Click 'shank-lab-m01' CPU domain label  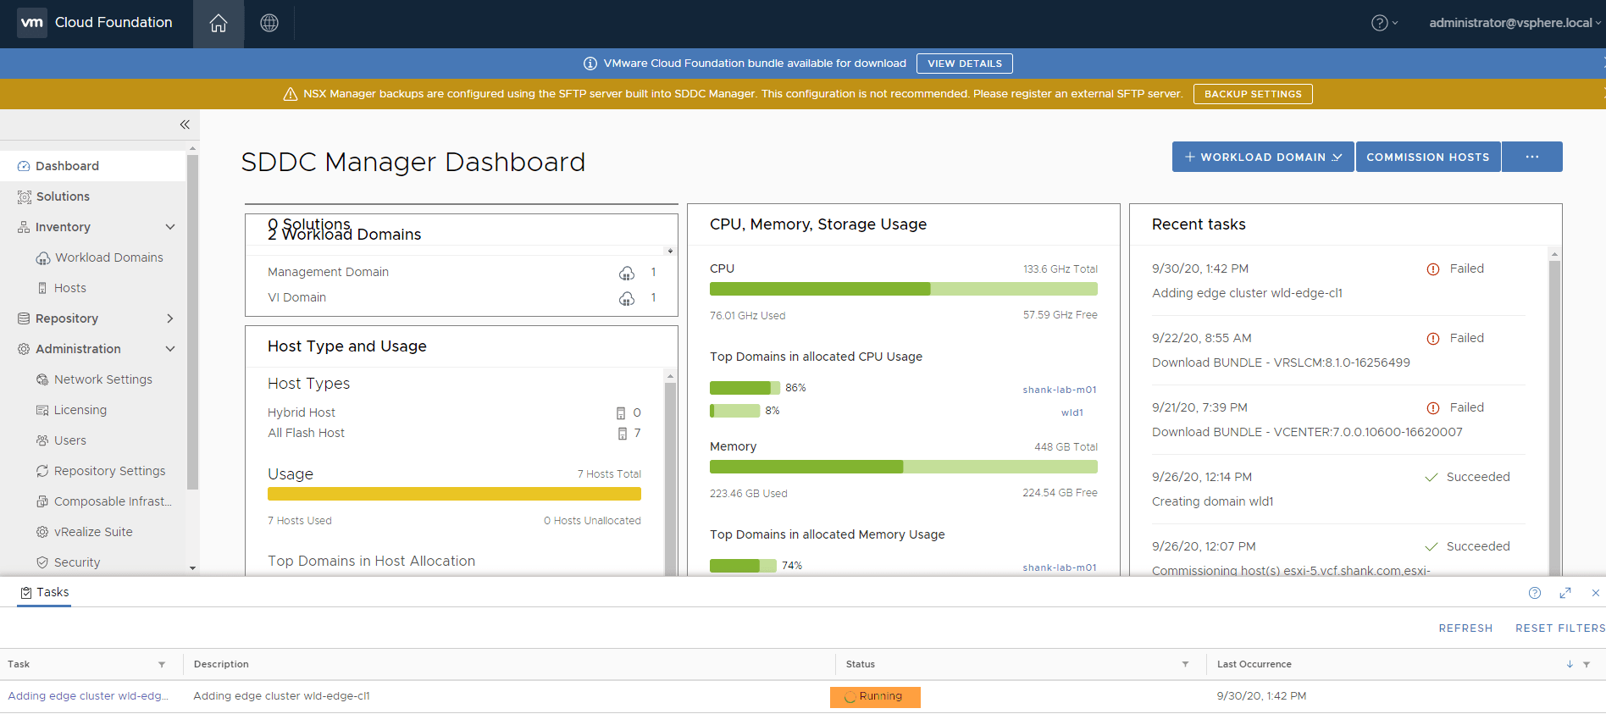(x=1060, y=390)
